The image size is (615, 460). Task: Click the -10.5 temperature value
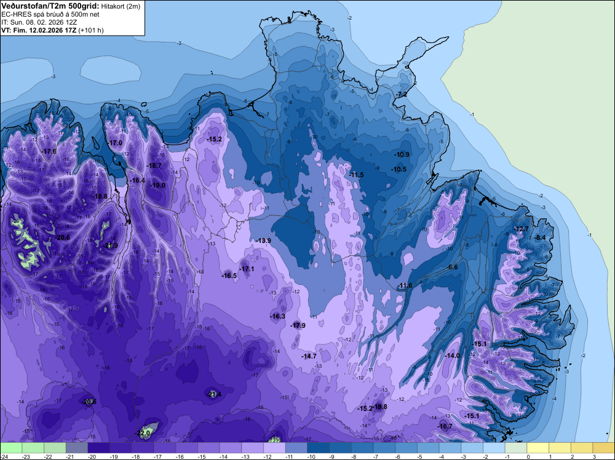tap(399, 169)
